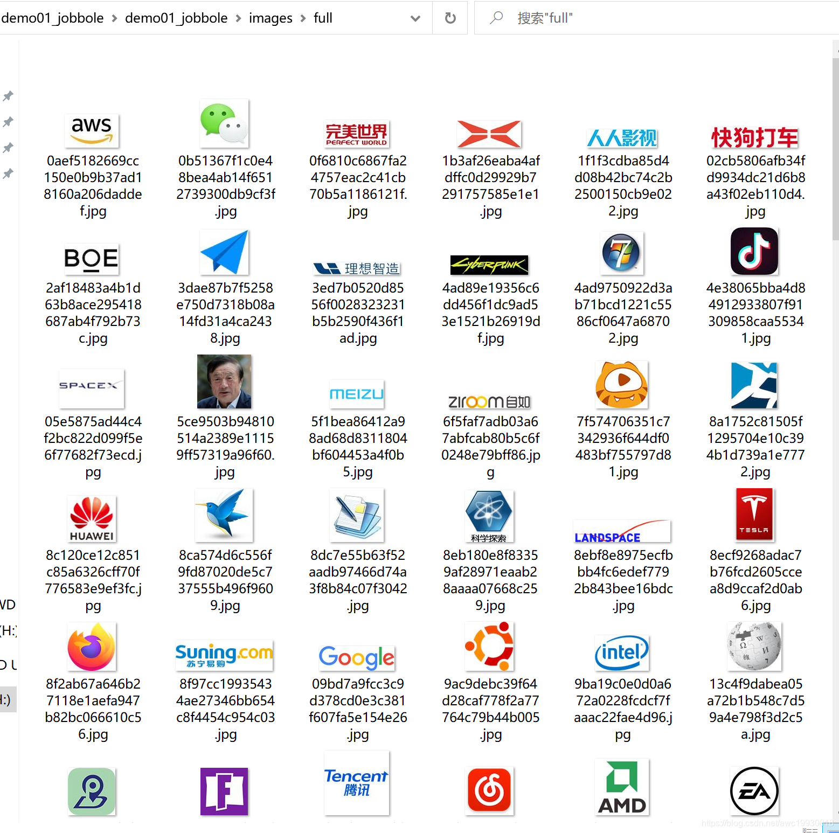Viewport: 839px width, 833px height.
Task: Select the orange cat video app image
Action: (622, 385)
